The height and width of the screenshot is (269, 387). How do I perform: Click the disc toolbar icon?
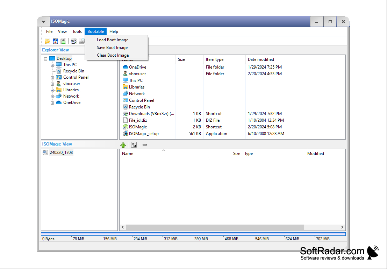tap(74, 41)
